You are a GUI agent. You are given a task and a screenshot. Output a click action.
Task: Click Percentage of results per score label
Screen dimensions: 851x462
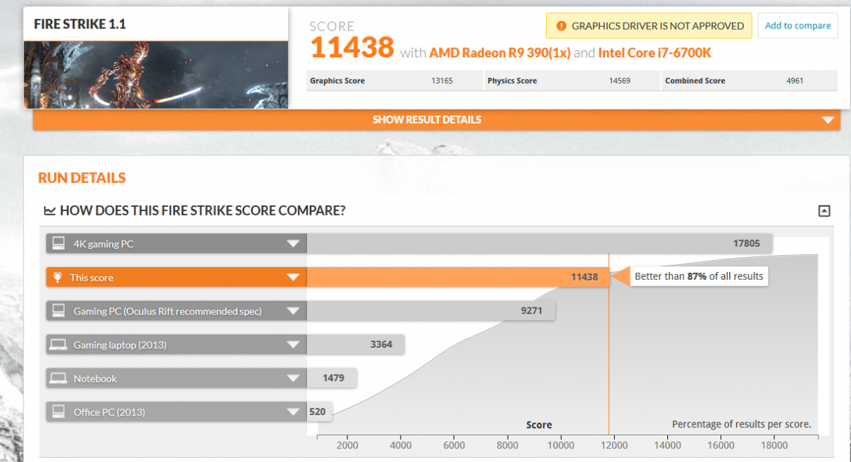tap(741, 424)
